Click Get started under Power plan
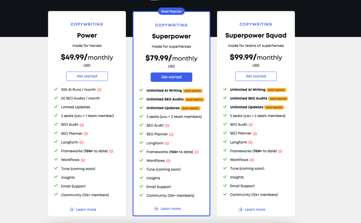 (x=87, y=76)
